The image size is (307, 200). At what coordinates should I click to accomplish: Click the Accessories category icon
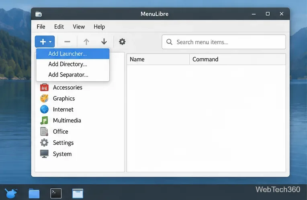click(44, 87)
